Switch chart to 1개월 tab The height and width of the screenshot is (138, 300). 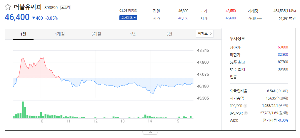(60, 34)
